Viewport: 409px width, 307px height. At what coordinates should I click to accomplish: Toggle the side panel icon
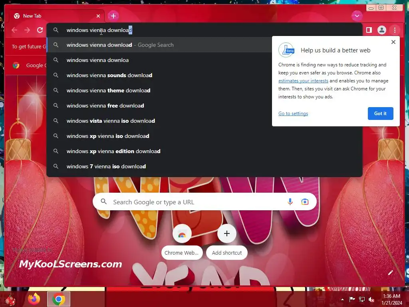coord(369,30)
